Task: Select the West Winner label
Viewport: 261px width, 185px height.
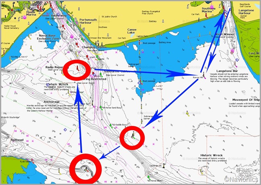Action: 225,35
